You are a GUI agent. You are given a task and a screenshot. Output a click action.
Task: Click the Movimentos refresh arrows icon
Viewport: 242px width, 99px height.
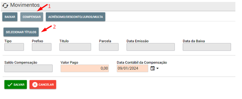tap(6, 6)
